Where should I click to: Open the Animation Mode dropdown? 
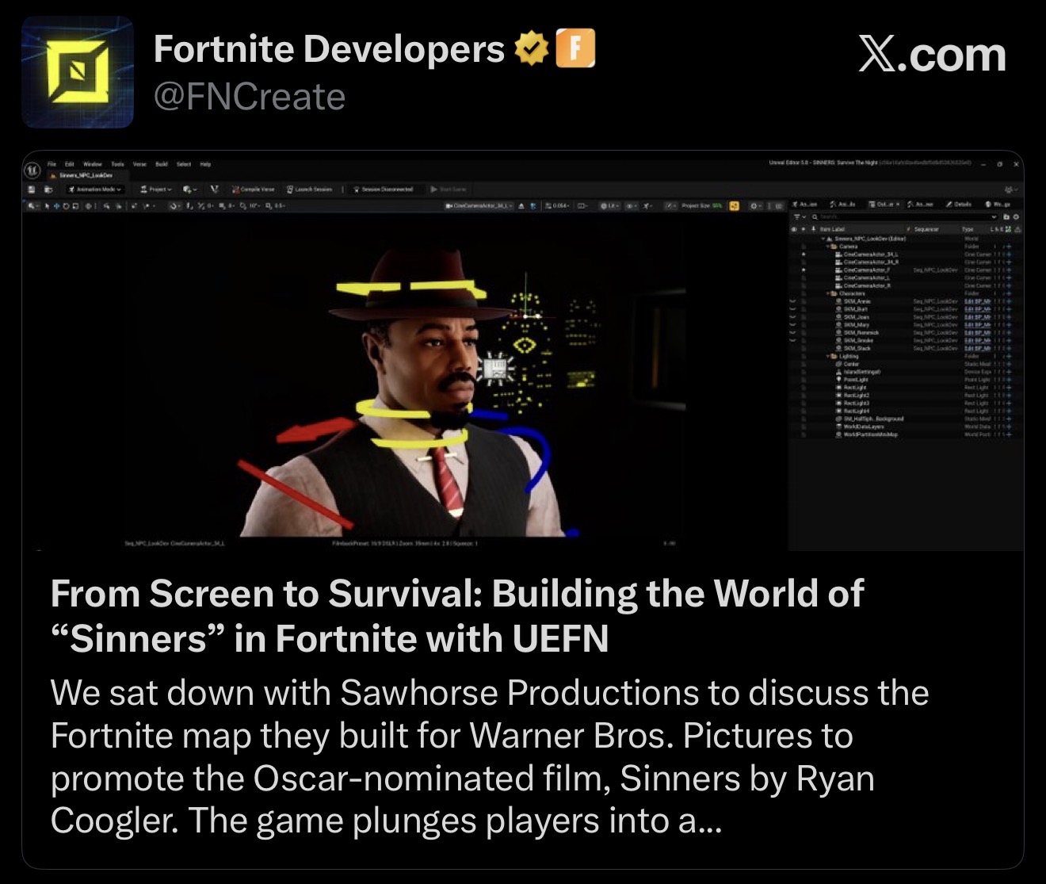pyautogui.click(x=96, y=189)
